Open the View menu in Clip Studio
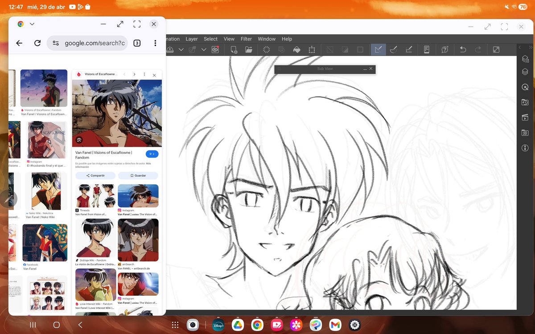The height and width of the screenshot is (334, 535). tap(229, 39)
